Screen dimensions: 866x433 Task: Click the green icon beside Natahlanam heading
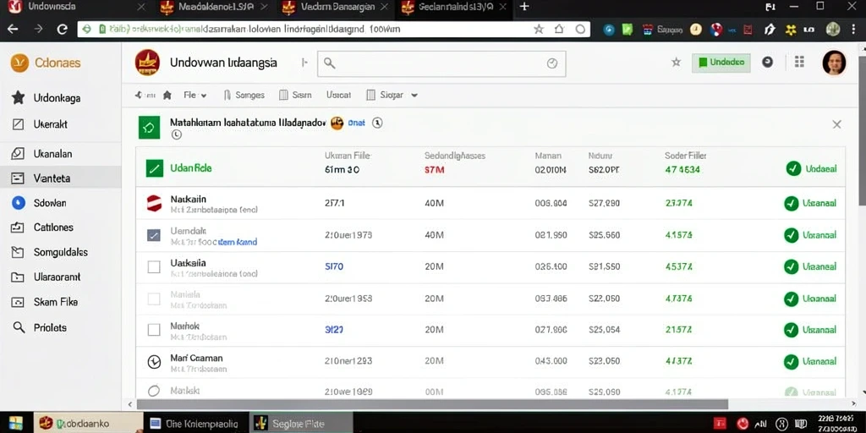click(149, 128)
